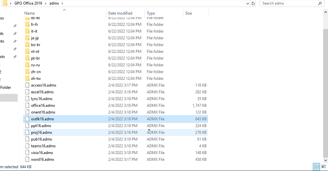Select the ppt16.admx file name
This screenshot has height=171, width=328.
tap(41, 126)
